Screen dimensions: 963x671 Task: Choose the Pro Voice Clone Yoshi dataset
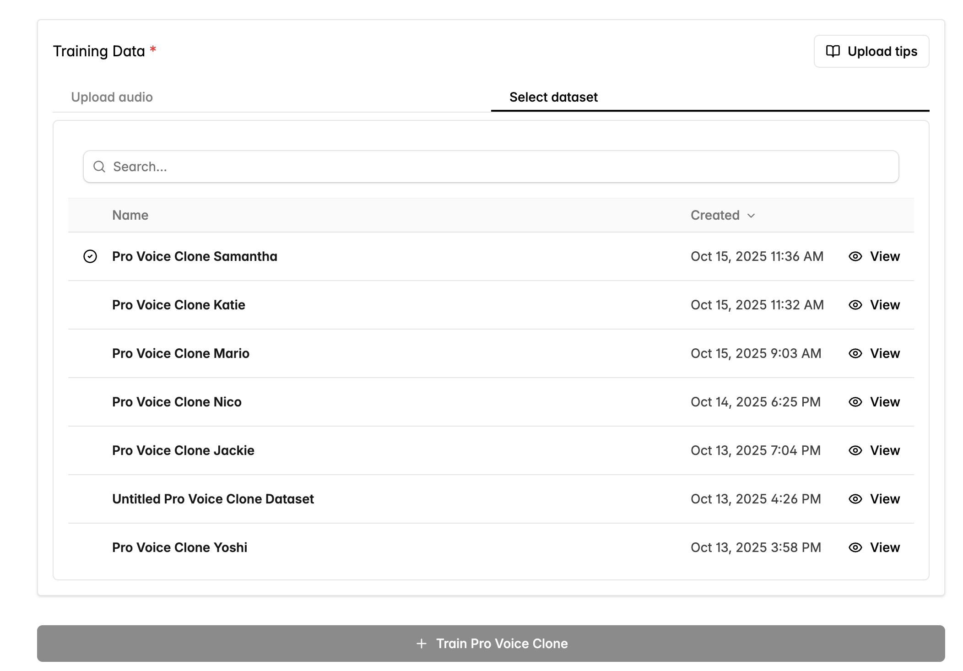coord(179,547)
